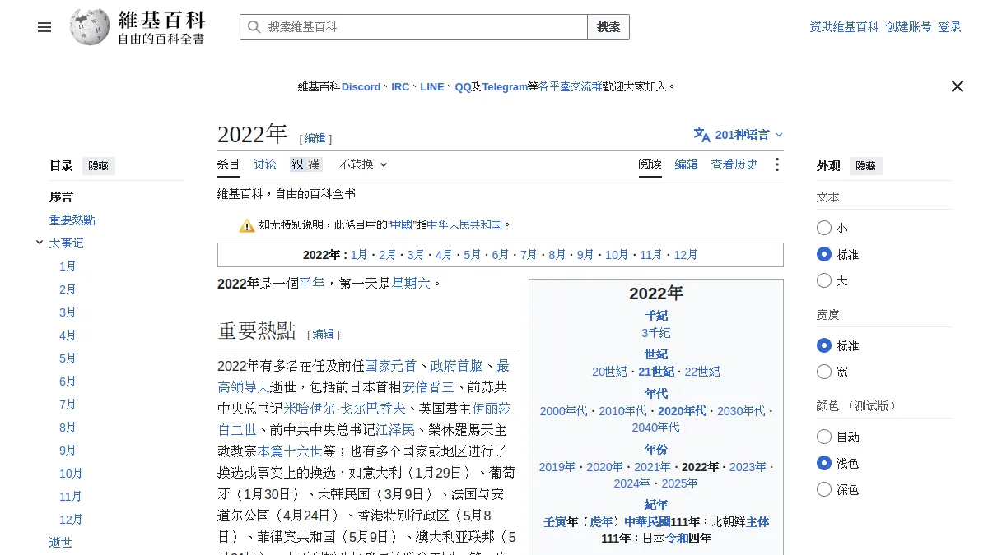The image size is (988, 555).
Task: Click the 登录 login link
Action: coord(949,27)
